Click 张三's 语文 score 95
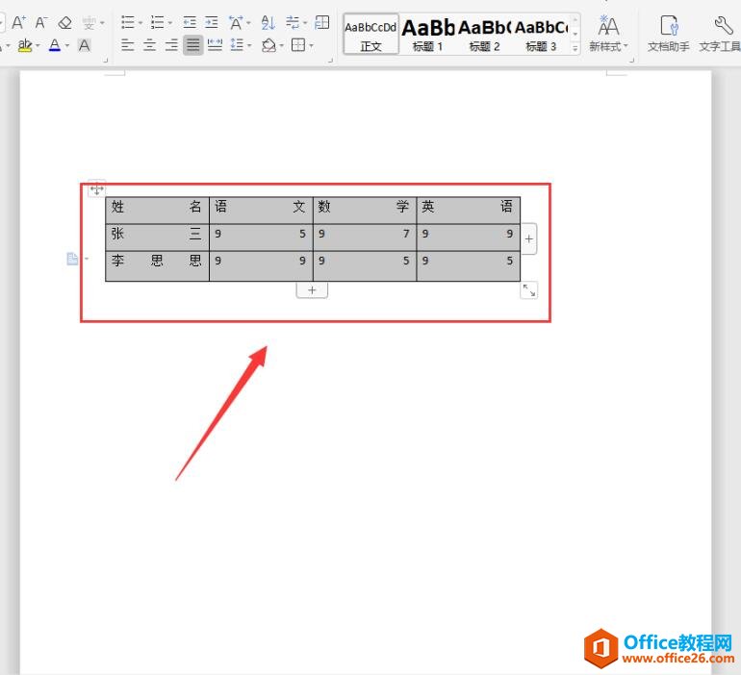 (262, 237)
